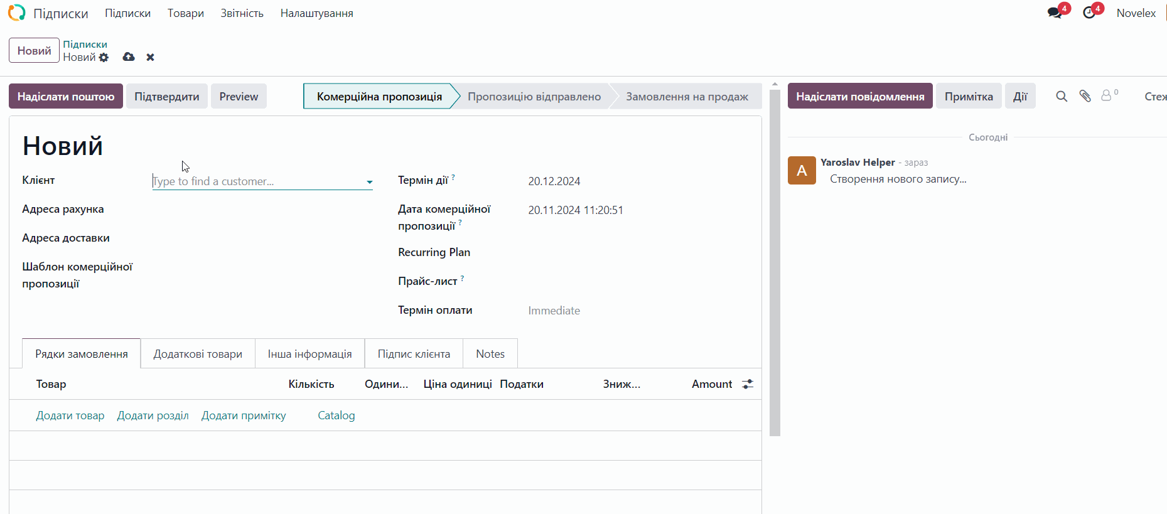Click the Підтвердити button
Viewport: 1167px width, 514px height.
pos(167,97)
